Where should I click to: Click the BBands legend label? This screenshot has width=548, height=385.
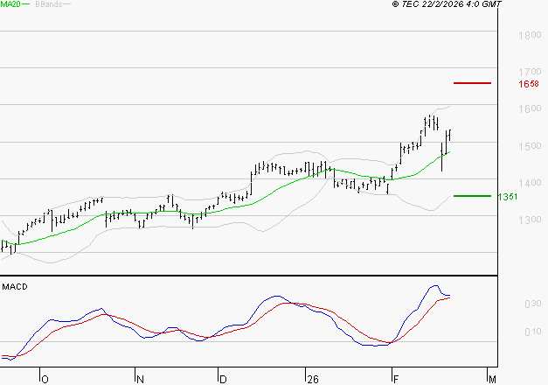tap(49, 4)
